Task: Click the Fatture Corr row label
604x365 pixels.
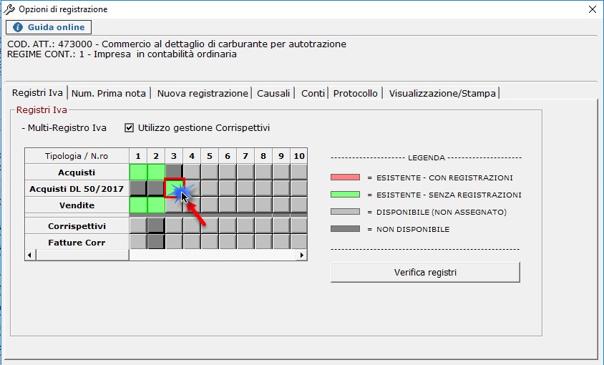Action: (77, 243)
